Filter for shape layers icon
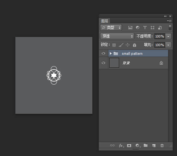 click(x=152, y=27)
